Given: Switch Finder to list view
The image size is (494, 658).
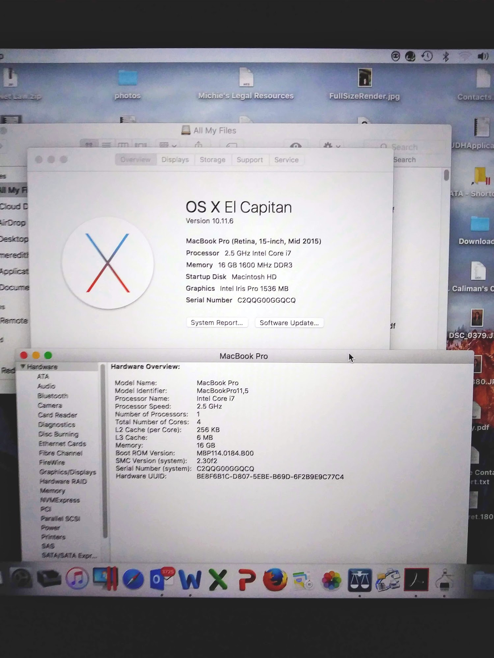Looking at the screenshot, I should [x=106, y=145].
